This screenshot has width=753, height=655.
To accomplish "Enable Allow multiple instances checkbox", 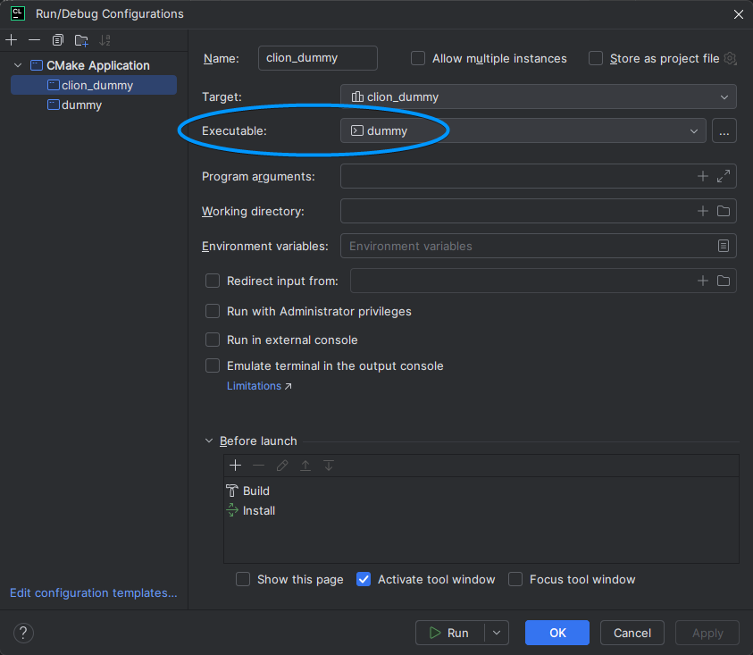I will pos(418,58).
